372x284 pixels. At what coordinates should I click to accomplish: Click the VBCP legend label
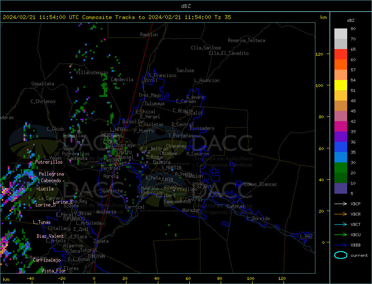[355, 204]
